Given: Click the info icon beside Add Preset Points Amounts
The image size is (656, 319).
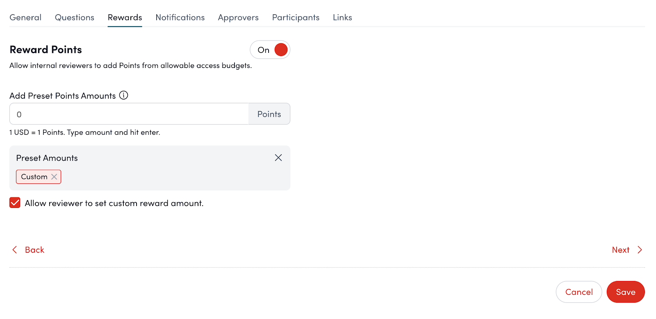Looking at the screenshot, I should tap(123, 95).
